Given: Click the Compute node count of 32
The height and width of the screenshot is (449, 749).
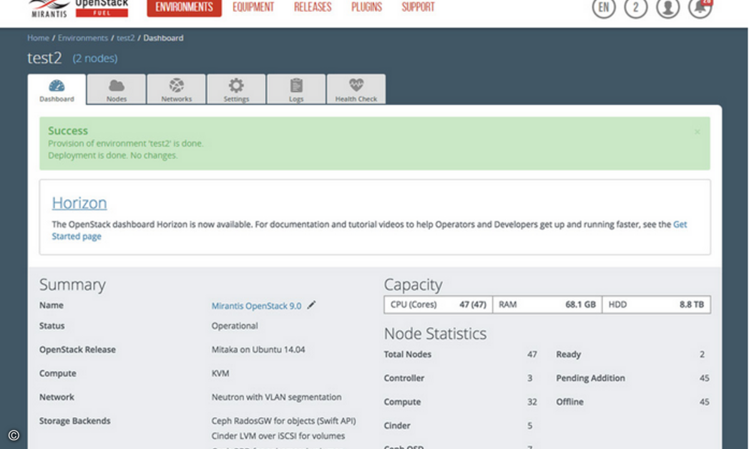Looking at the screenshot, I should 532,402.
